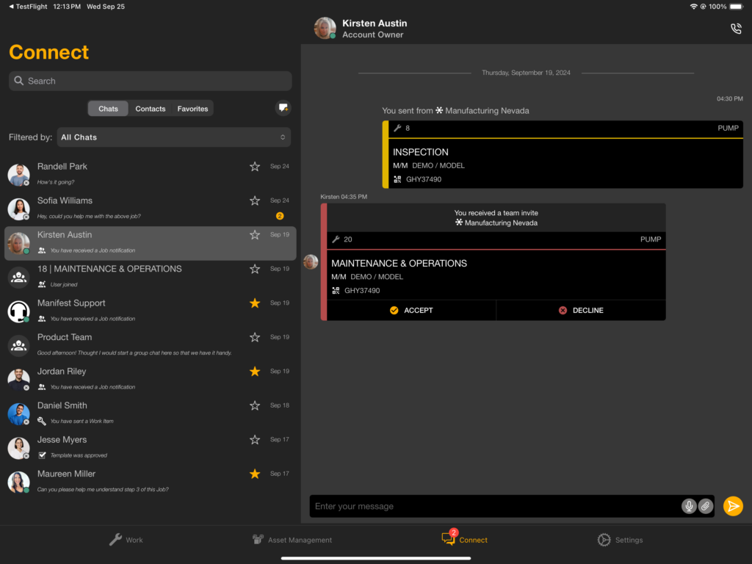Screen dimensions: 752x564
Task: Click the Search input field
Action: click(150, 81)
